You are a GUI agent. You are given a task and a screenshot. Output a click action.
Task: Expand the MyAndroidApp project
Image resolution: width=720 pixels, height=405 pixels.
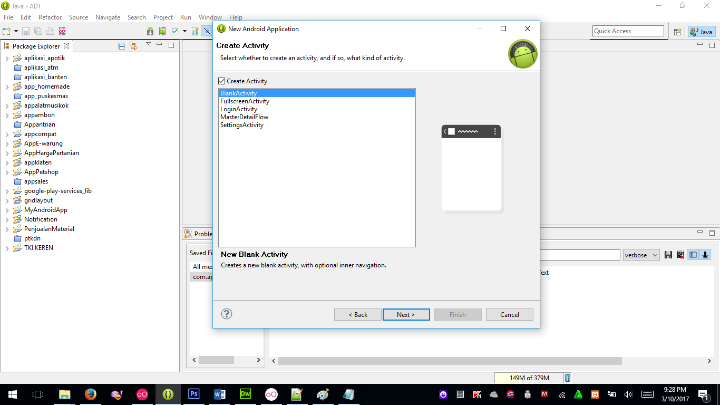7,210
